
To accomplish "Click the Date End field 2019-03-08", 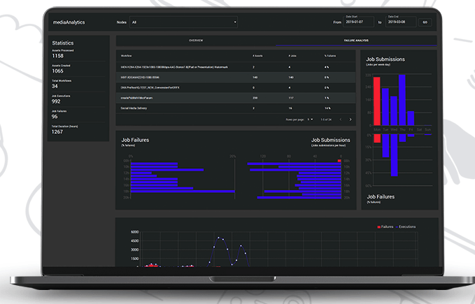I will tap(400, 21).
